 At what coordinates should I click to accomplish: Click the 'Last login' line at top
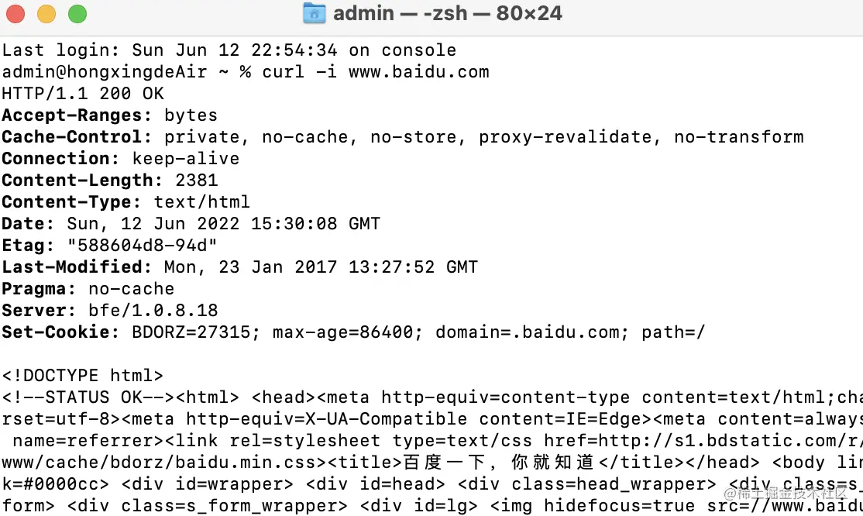tap(229, 50)
